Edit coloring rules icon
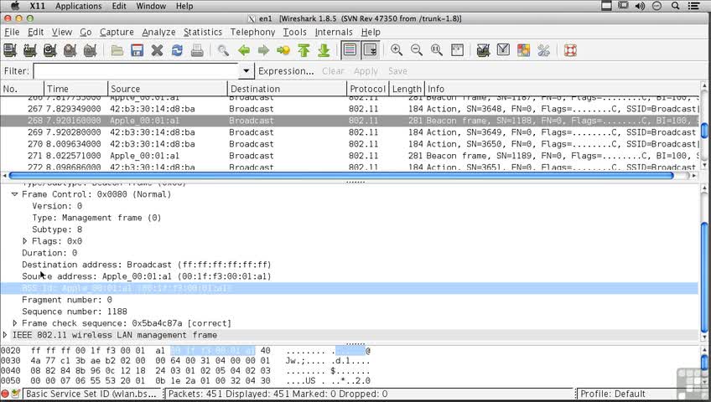Image resolution: width=711 pixels, height=402 pixels. tap(523, 50)
